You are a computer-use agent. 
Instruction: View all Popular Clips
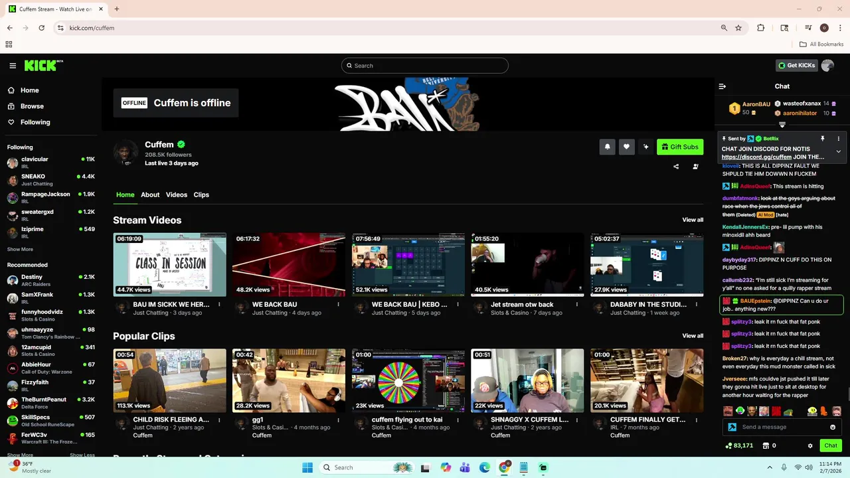tap(693, 335)
